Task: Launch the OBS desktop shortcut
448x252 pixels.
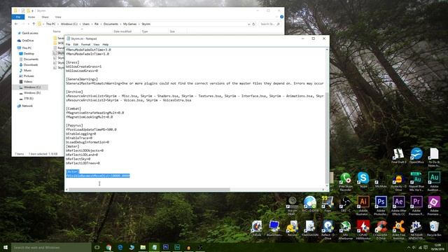Action: point(345,204)
